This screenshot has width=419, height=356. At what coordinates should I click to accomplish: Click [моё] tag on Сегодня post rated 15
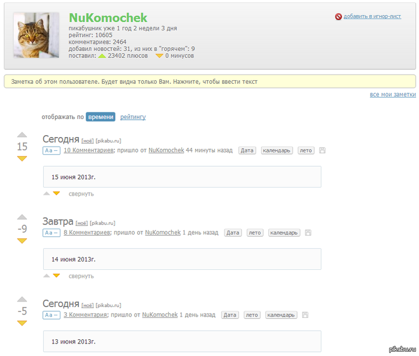pyautogui.click(x=87, y=141)
